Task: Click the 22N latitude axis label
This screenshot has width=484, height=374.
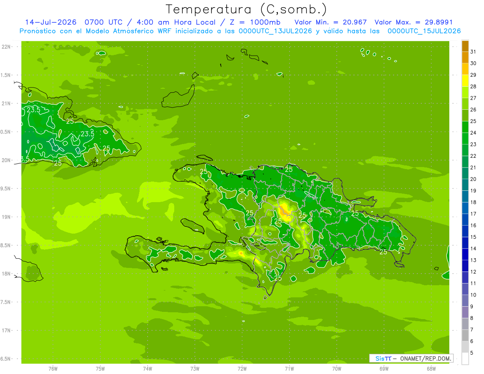Action: click(x=6, y=47)
